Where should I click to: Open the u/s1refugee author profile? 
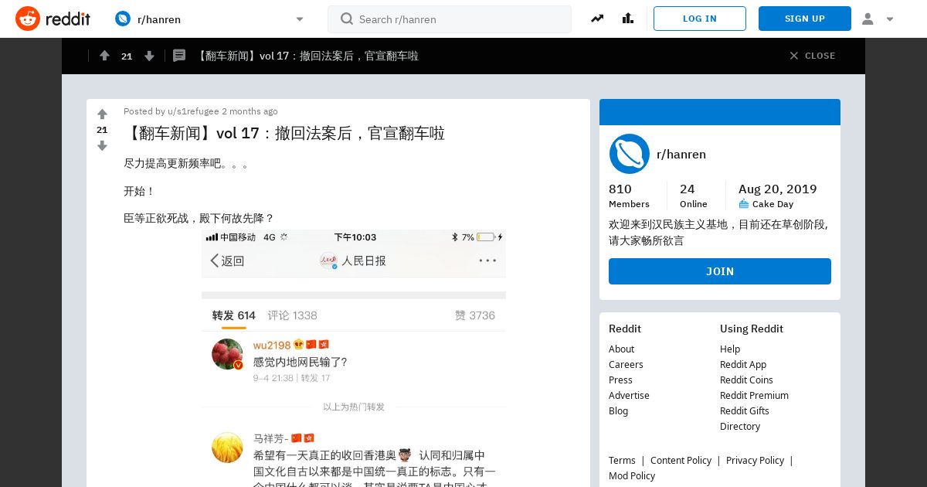193,111
